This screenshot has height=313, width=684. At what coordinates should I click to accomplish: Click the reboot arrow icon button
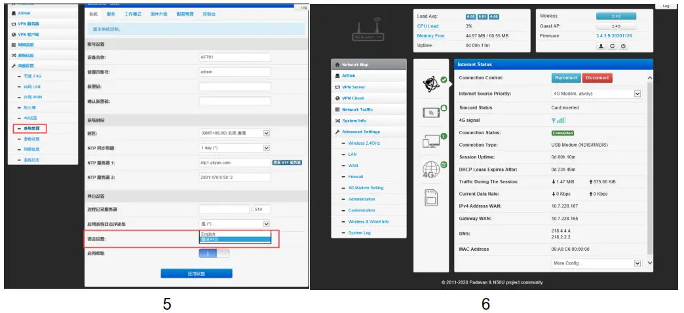pos(613,46)
